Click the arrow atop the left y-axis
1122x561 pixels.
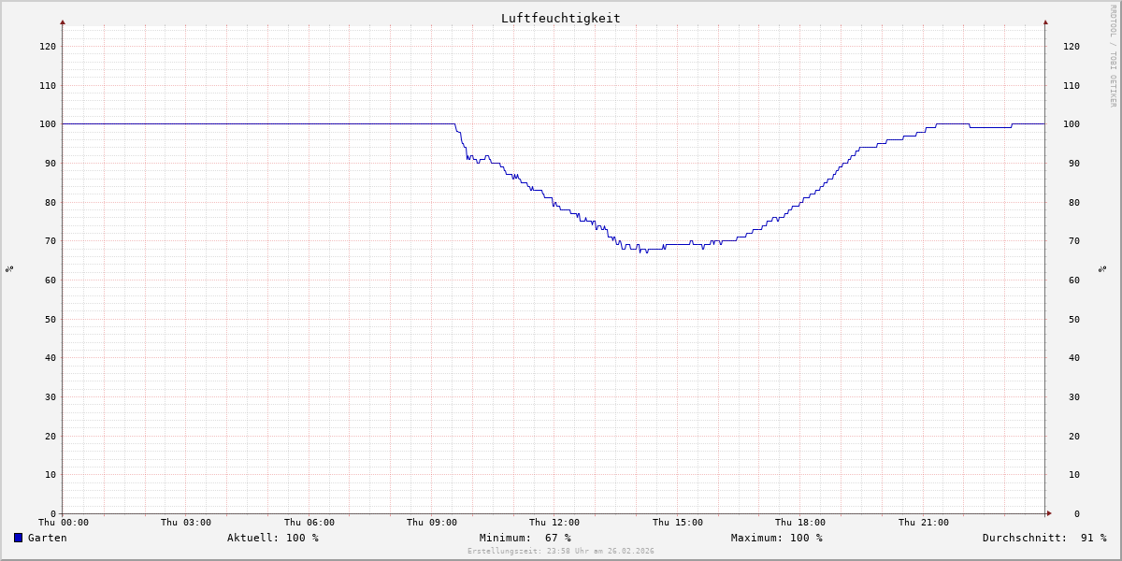(x=63, y=22)
